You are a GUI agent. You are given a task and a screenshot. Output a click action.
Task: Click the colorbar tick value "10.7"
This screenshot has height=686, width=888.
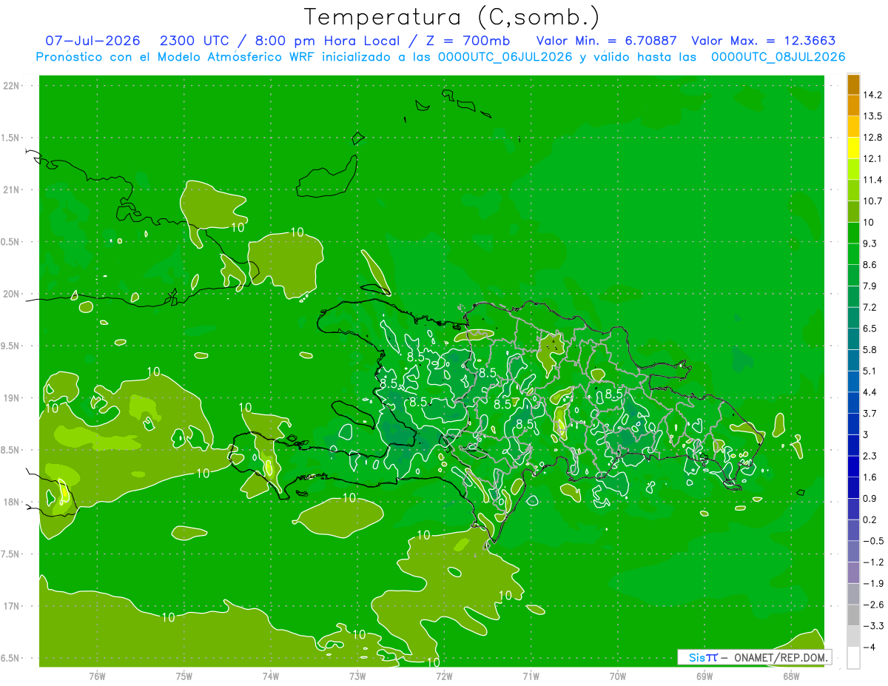[x=872, y=201]
